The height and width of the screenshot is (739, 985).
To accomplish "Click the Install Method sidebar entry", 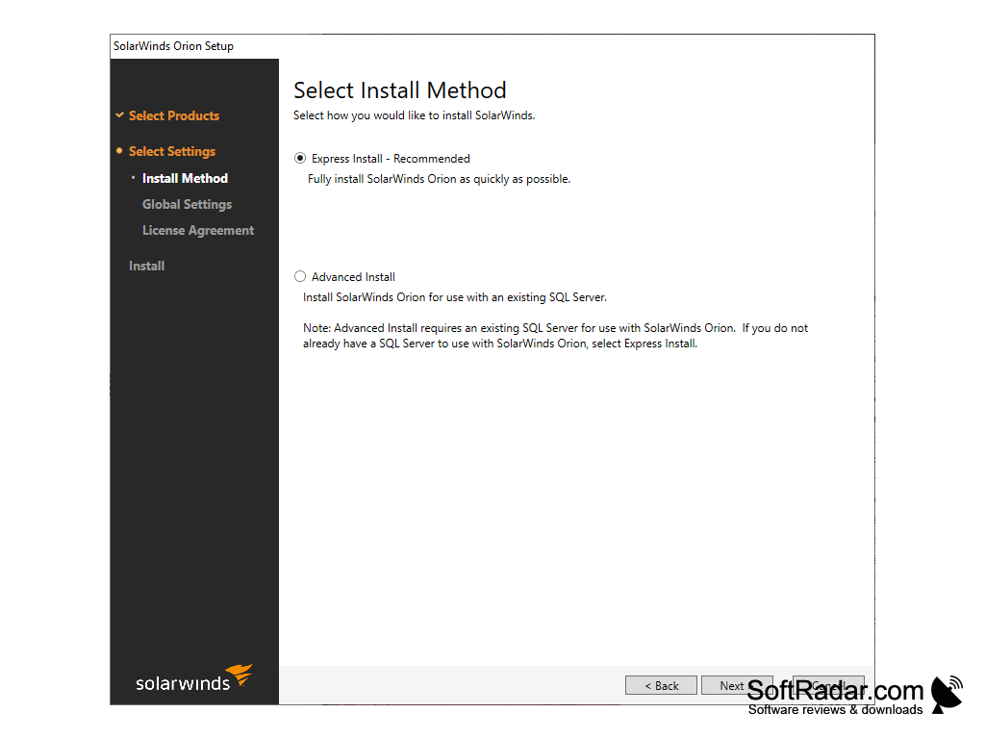I will tap(185, 178).
